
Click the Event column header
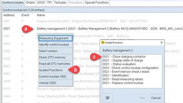tap(25, 15)
